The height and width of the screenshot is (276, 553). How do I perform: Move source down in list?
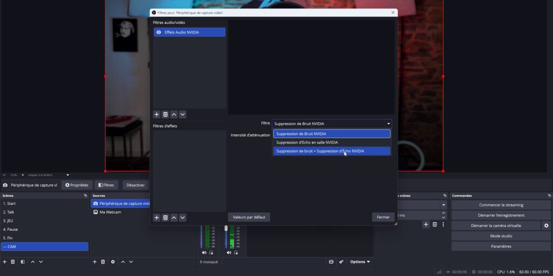pyautogui.click(x=131, y=262)
